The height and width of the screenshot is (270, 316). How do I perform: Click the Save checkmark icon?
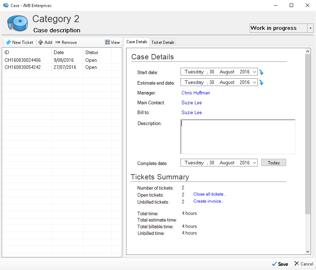tap(274, 264)
